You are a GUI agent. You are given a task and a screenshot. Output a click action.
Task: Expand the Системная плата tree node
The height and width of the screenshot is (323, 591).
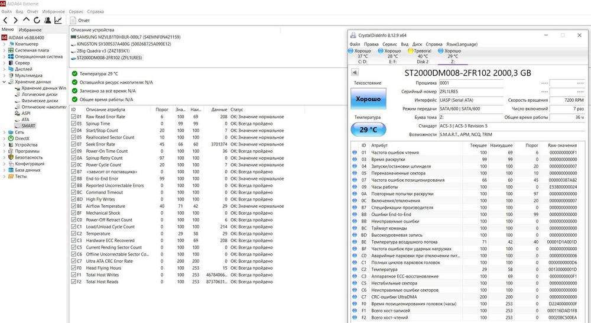tap(4, 50)
